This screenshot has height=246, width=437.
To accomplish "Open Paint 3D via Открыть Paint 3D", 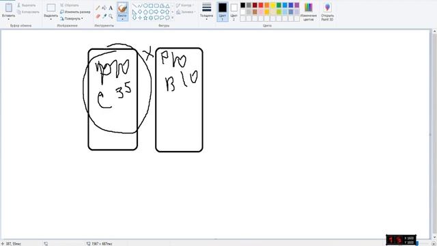I will click(x=327, y=12).
